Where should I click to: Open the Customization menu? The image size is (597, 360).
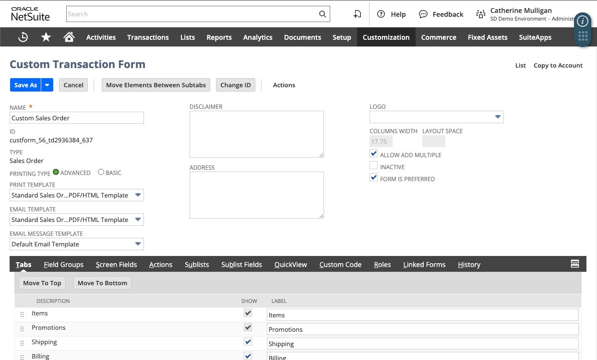pyautogui.click(x=386, y=37)
